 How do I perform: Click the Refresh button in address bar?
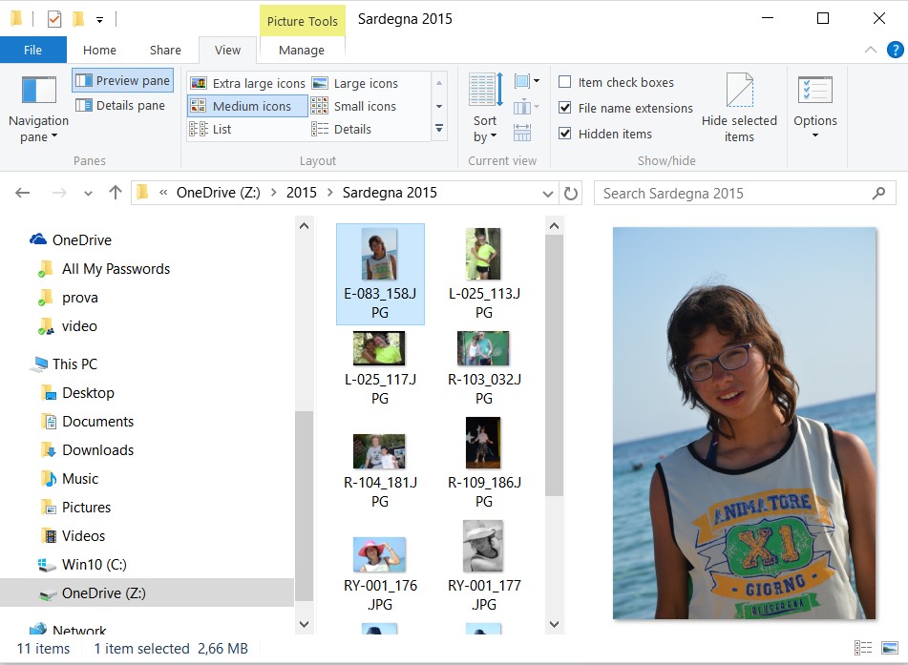point(571,194)
